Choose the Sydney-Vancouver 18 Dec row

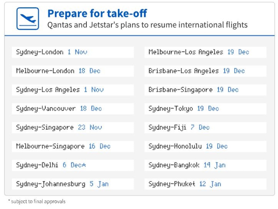[73, 109]
